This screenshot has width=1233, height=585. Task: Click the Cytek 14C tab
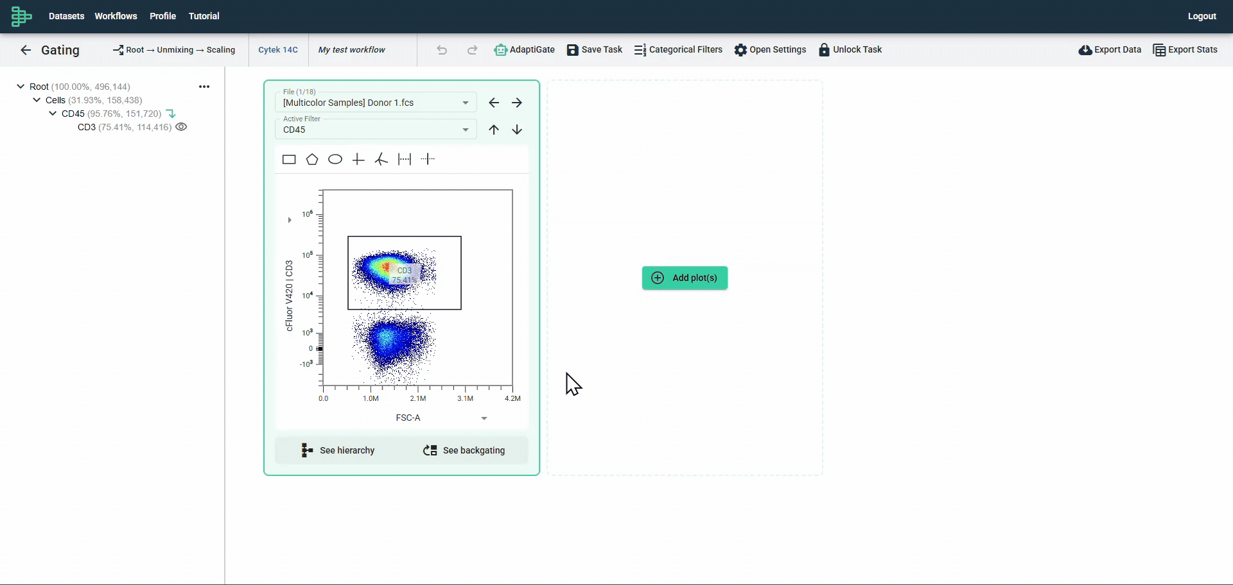click(x=278, y=50)
